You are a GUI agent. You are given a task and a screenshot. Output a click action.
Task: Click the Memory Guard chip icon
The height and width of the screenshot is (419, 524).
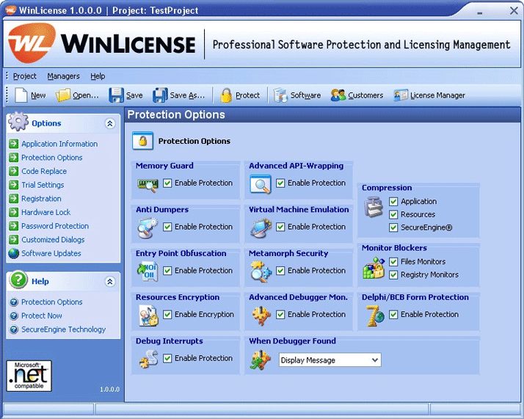pos(148,185)
